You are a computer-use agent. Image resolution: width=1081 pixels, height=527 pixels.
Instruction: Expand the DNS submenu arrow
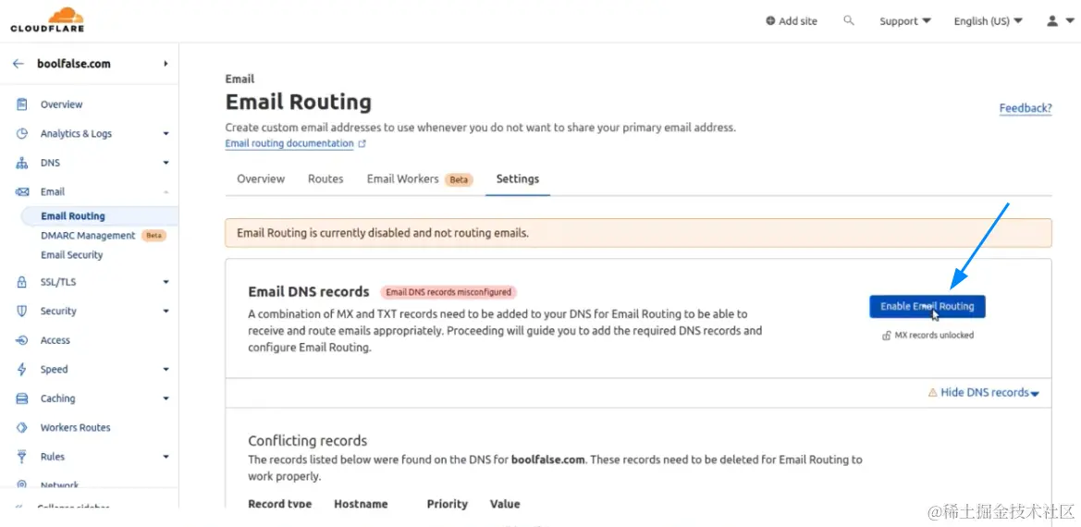(166, 164)
